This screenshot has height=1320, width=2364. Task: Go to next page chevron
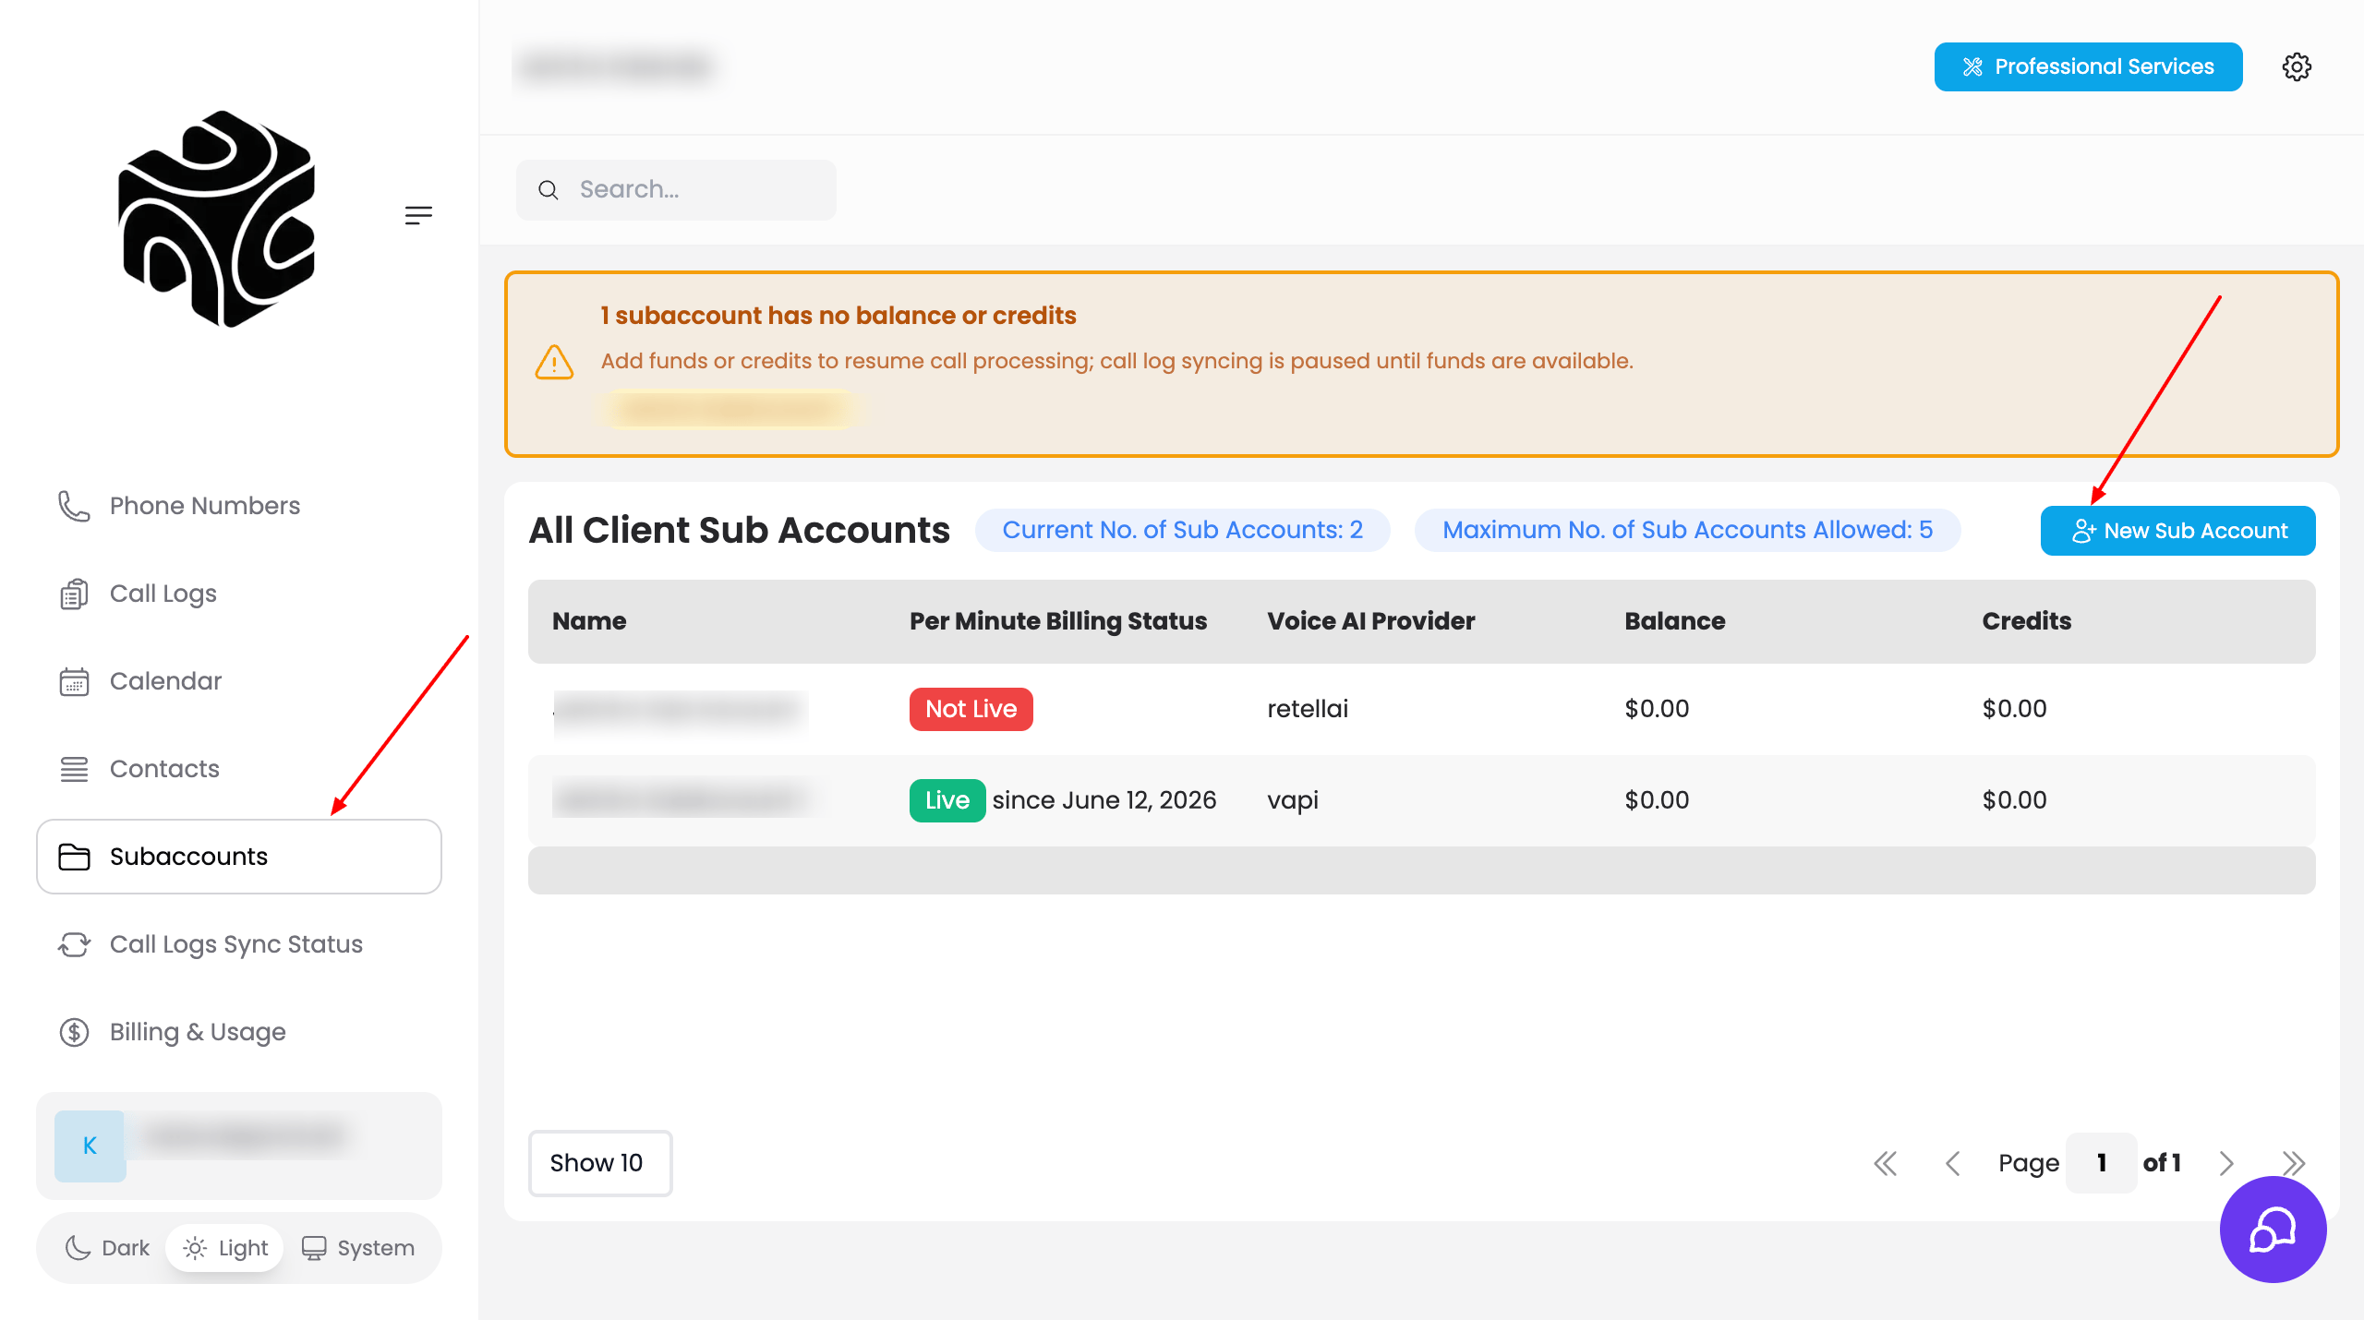[x=2226, y=1163]
